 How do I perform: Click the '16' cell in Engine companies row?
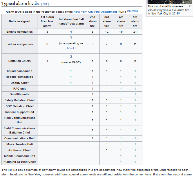[x=121, y=32]
